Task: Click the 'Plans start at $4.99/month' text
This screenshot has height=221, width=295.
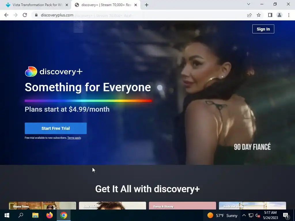Action: click(x=67, y=109)
